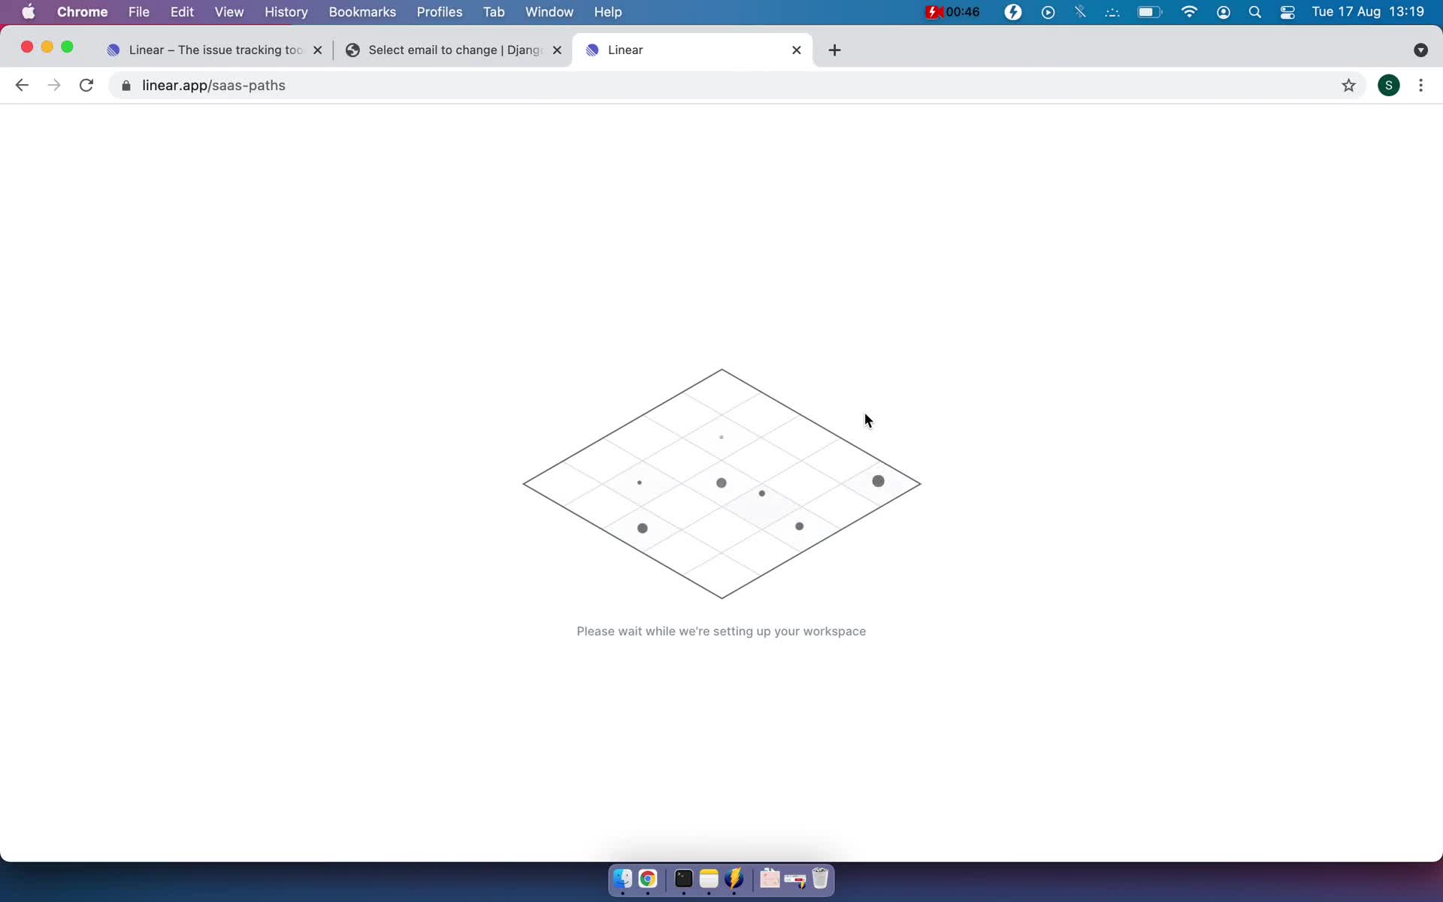Close the Linear tab
1443x902 pixels.
coord(796,49)
